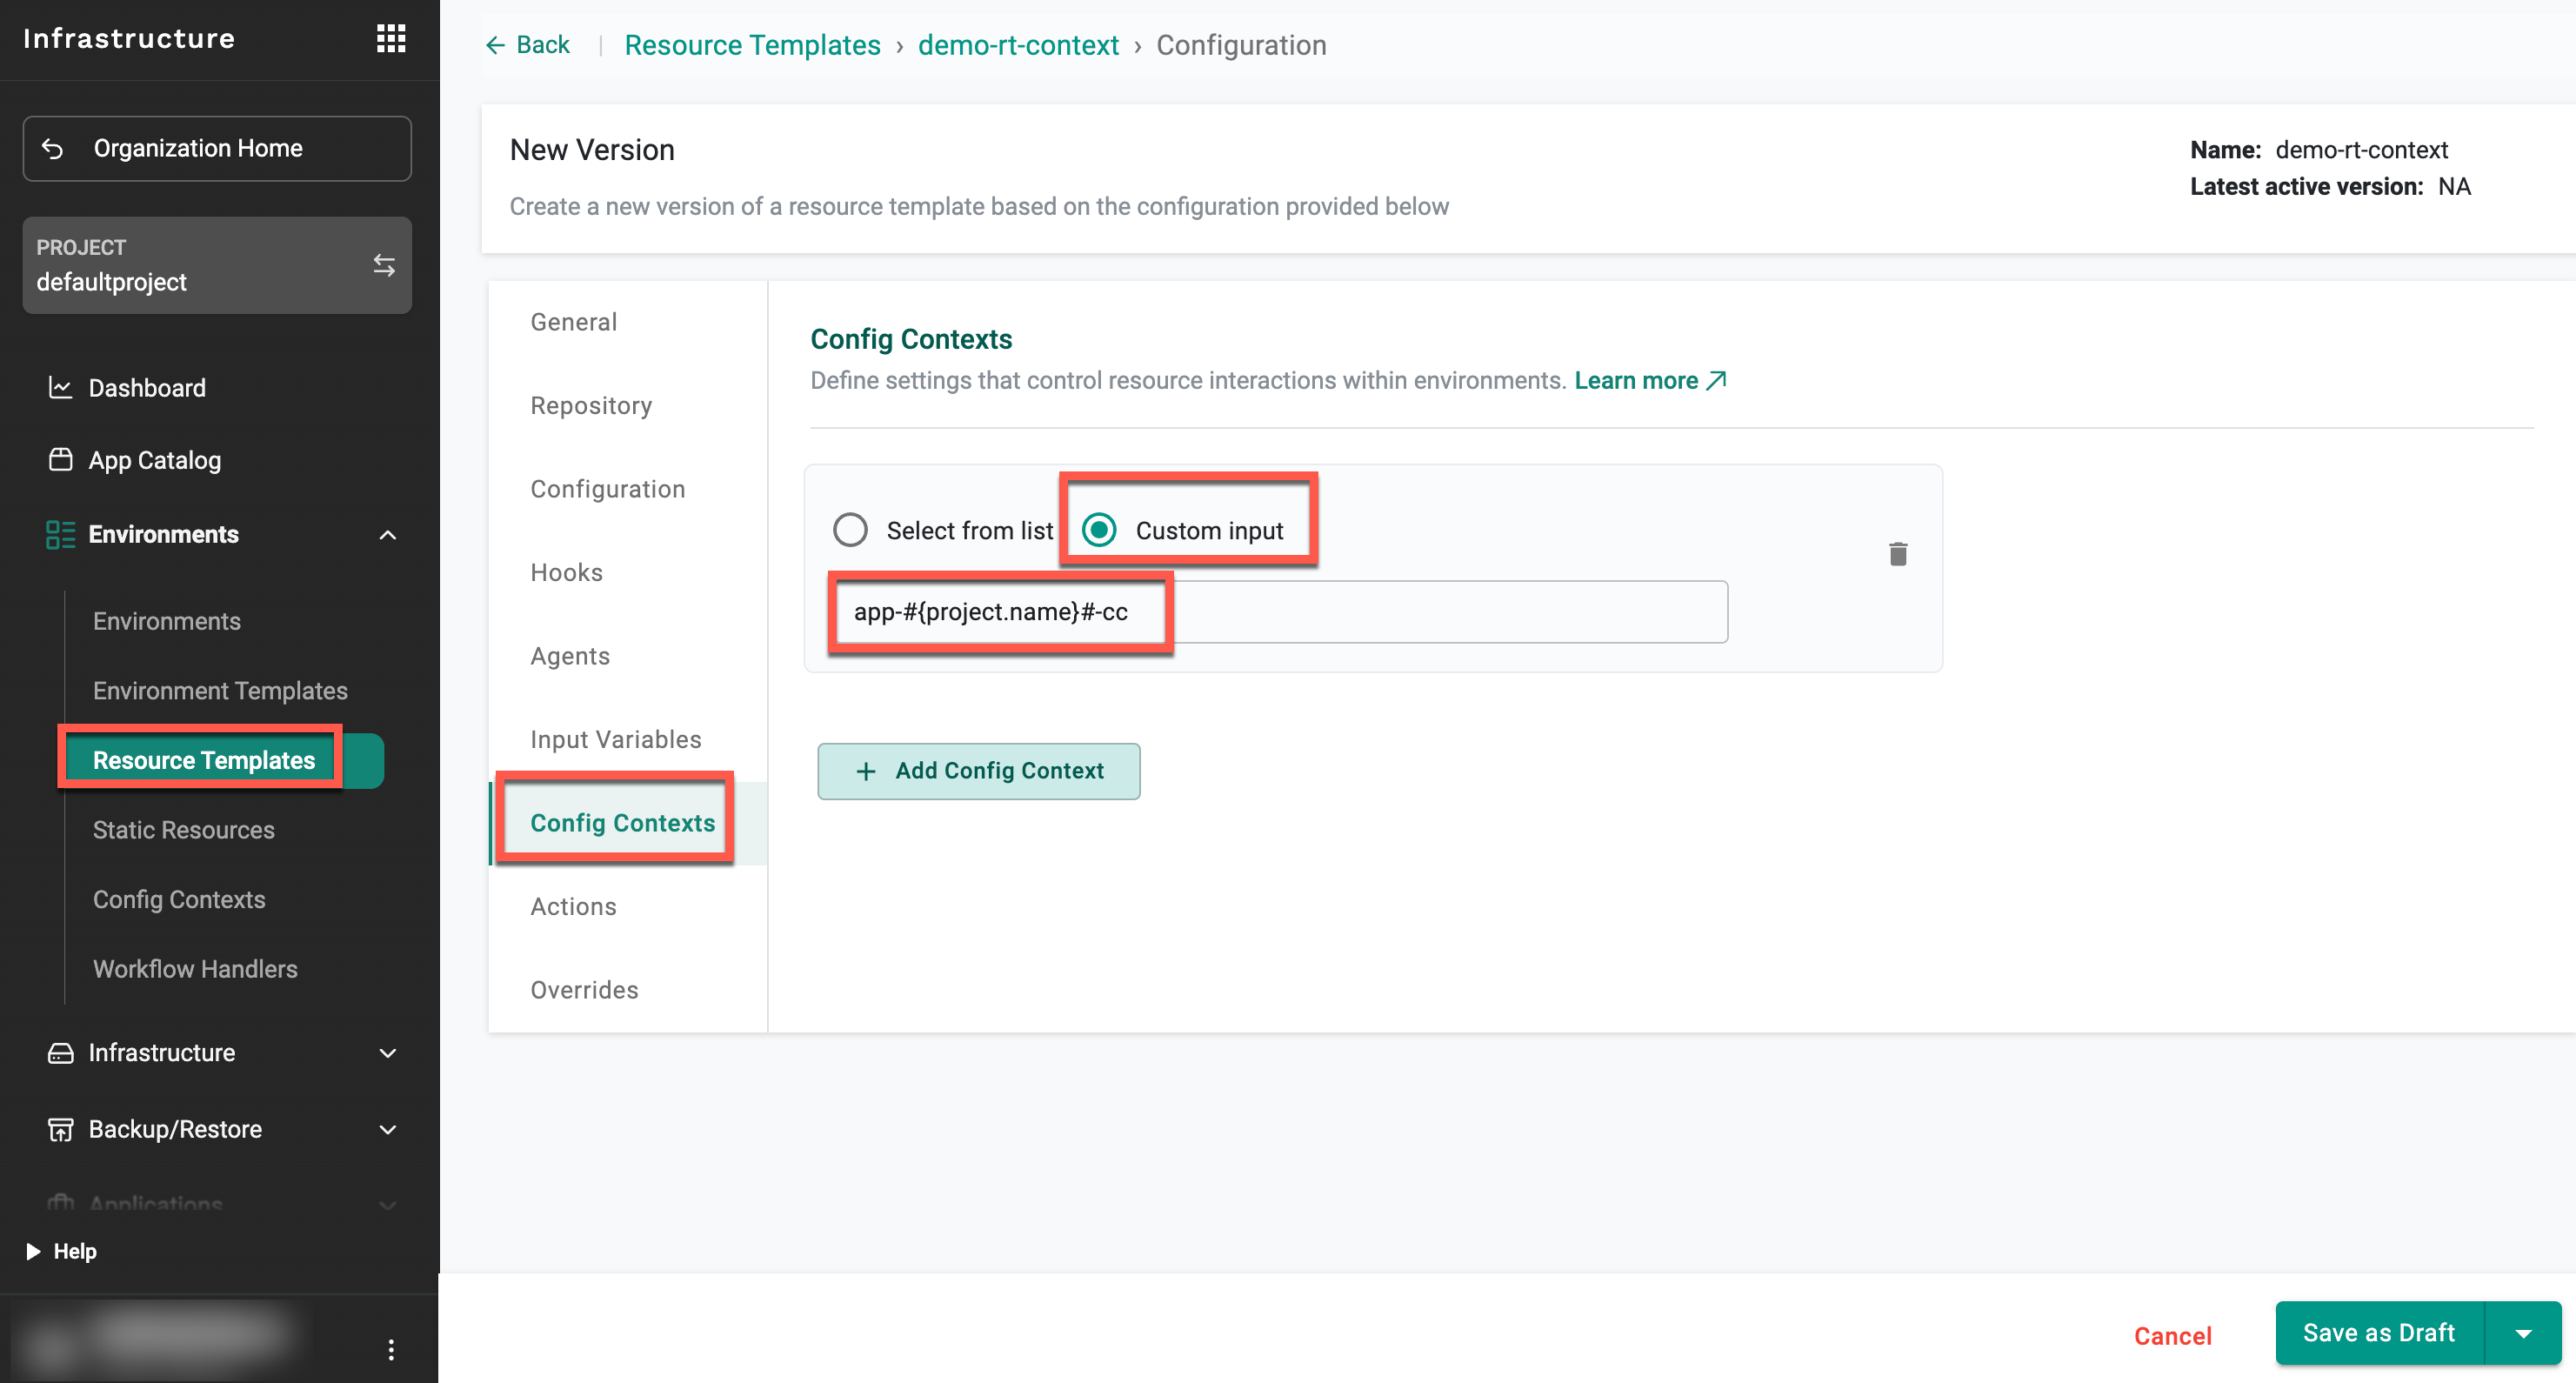
Task: Open the user options three-dot menu
Action: click(x=391, y=1349)
